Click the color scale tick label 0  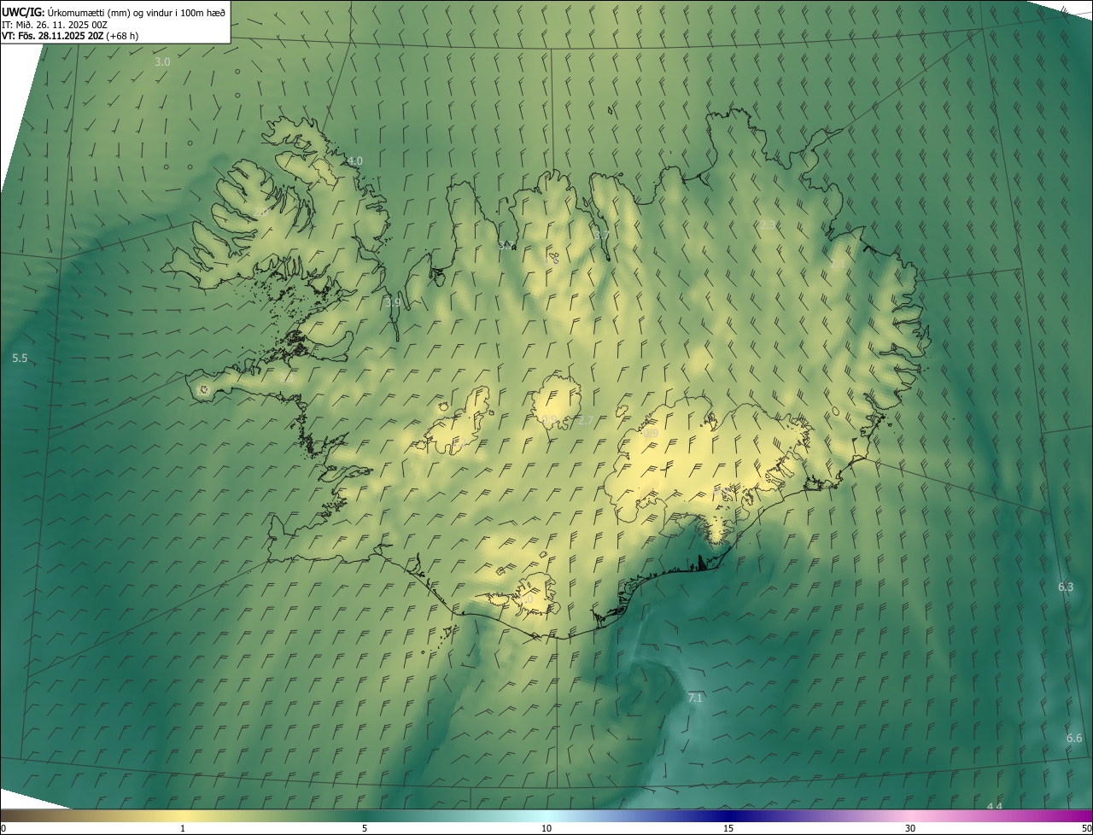coord(3,828)
